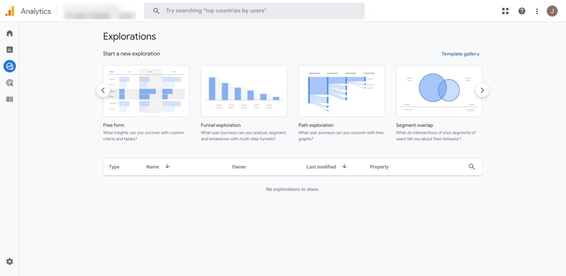566x276 pixels.
Task: Open the three-dot overflow menu in the header
Action: coord(537,11)
